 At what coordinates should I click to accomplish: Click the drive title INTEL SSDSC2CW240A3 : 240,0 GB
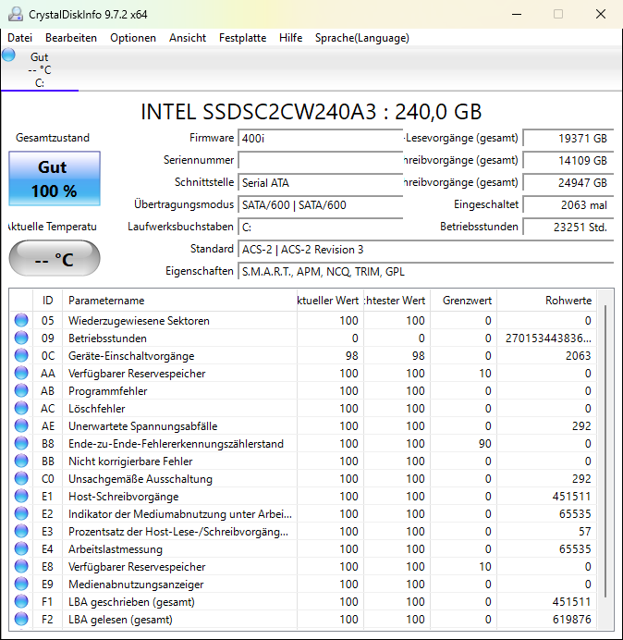point(311,112)
